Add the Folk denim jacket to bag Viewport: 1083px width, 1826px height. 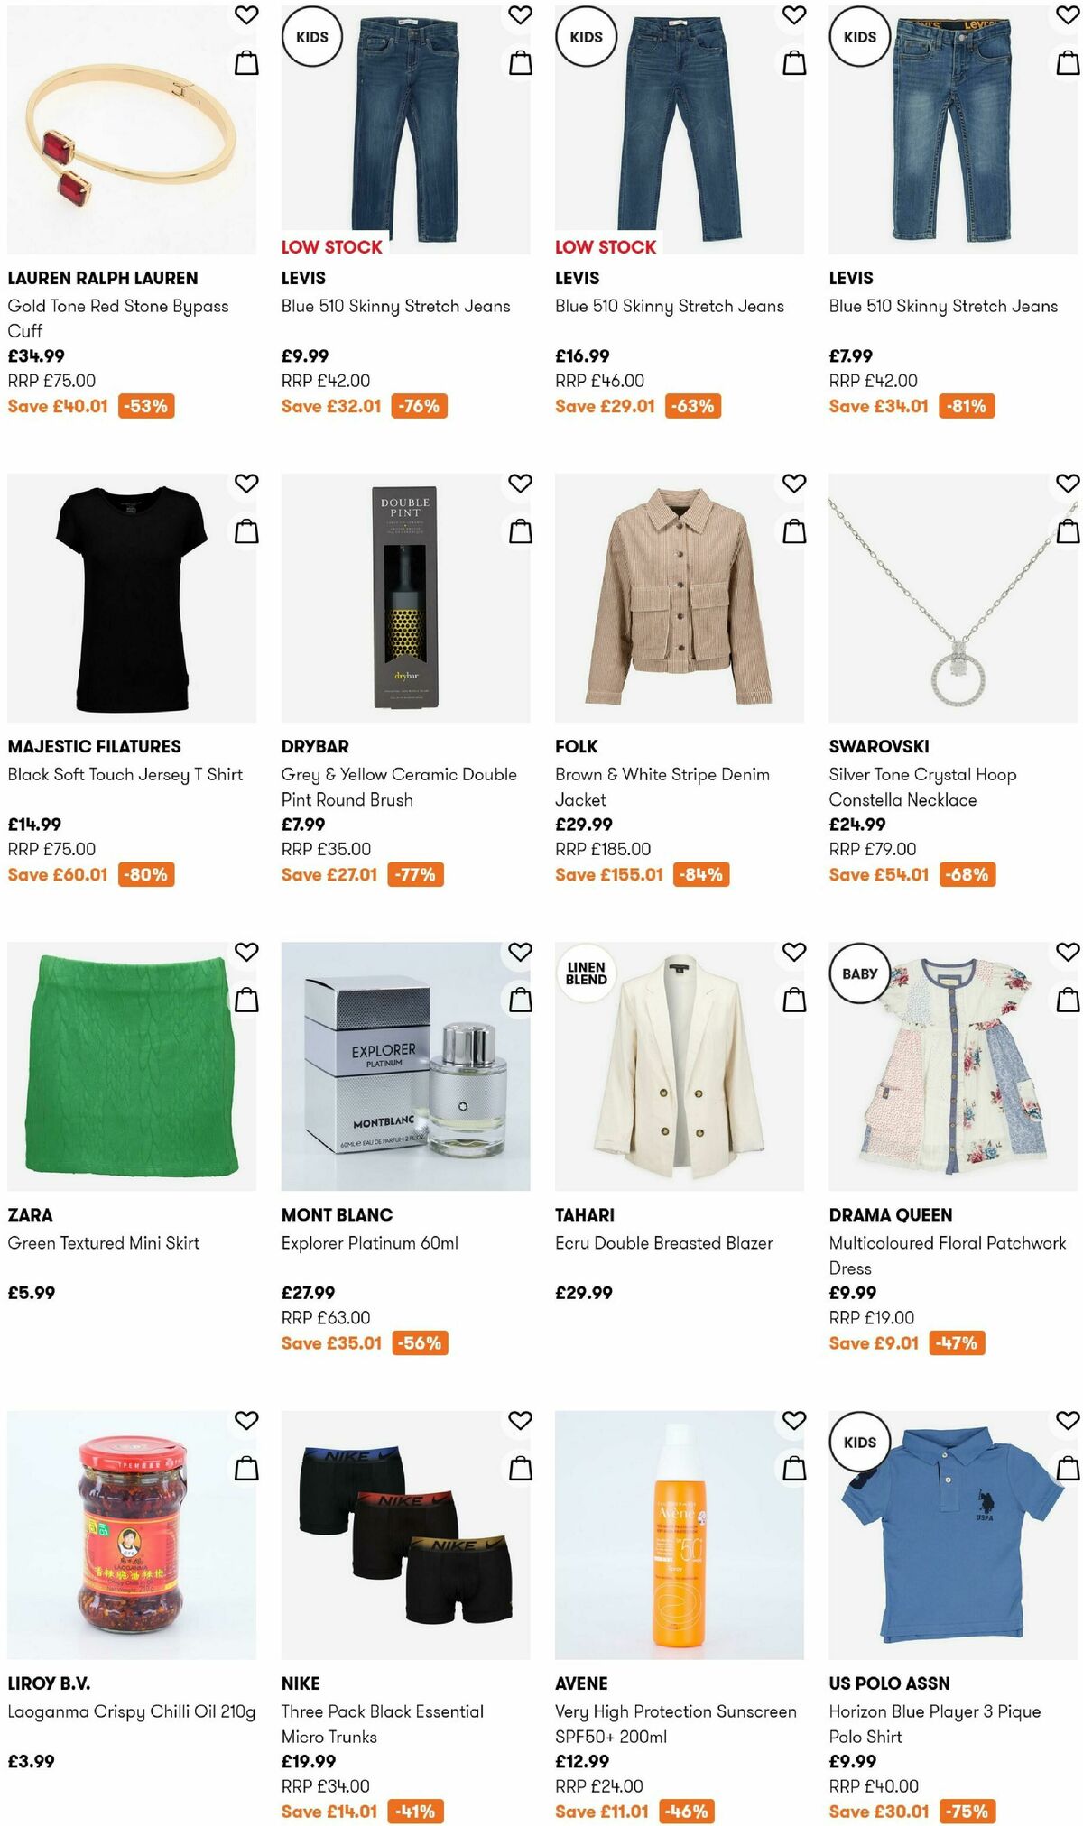tap(794, 530)
